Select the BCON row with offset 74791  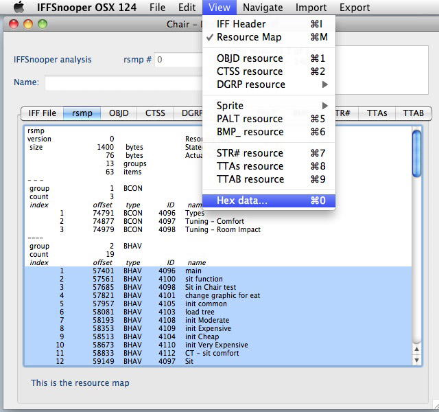pos(218,213)
